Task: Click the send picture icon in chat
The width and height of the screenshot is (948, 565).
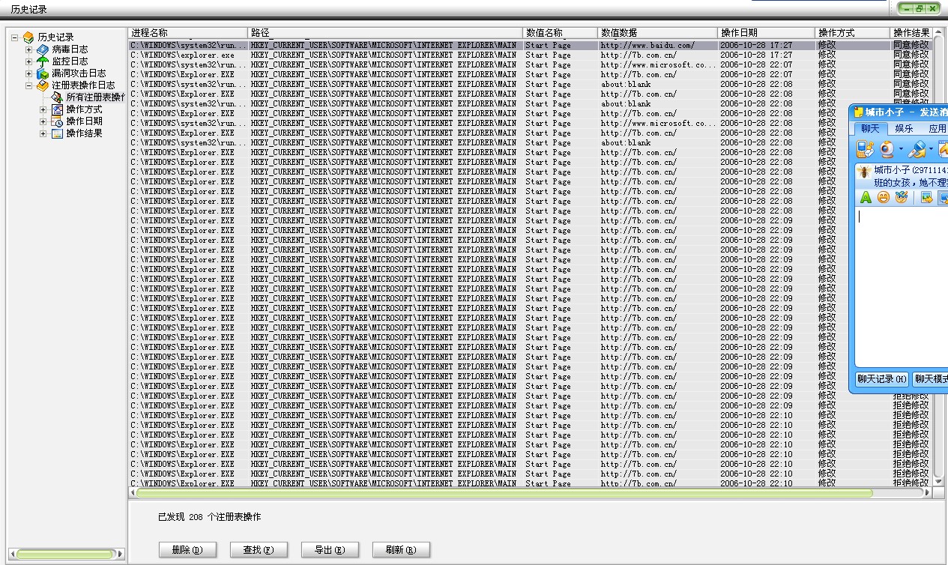Action: coord(926,198)
